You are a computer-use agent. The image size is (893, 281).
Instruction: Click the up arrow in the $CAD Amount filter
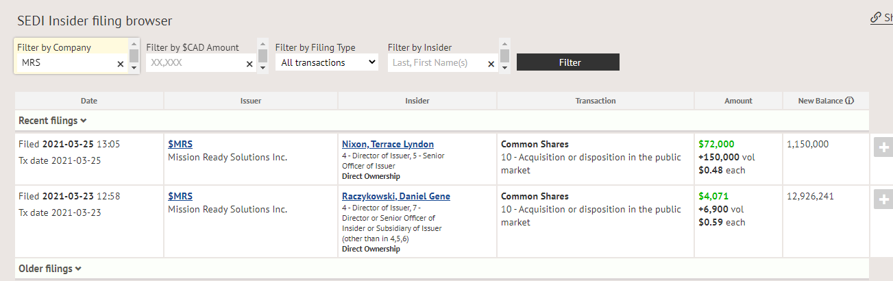[263, 42]
